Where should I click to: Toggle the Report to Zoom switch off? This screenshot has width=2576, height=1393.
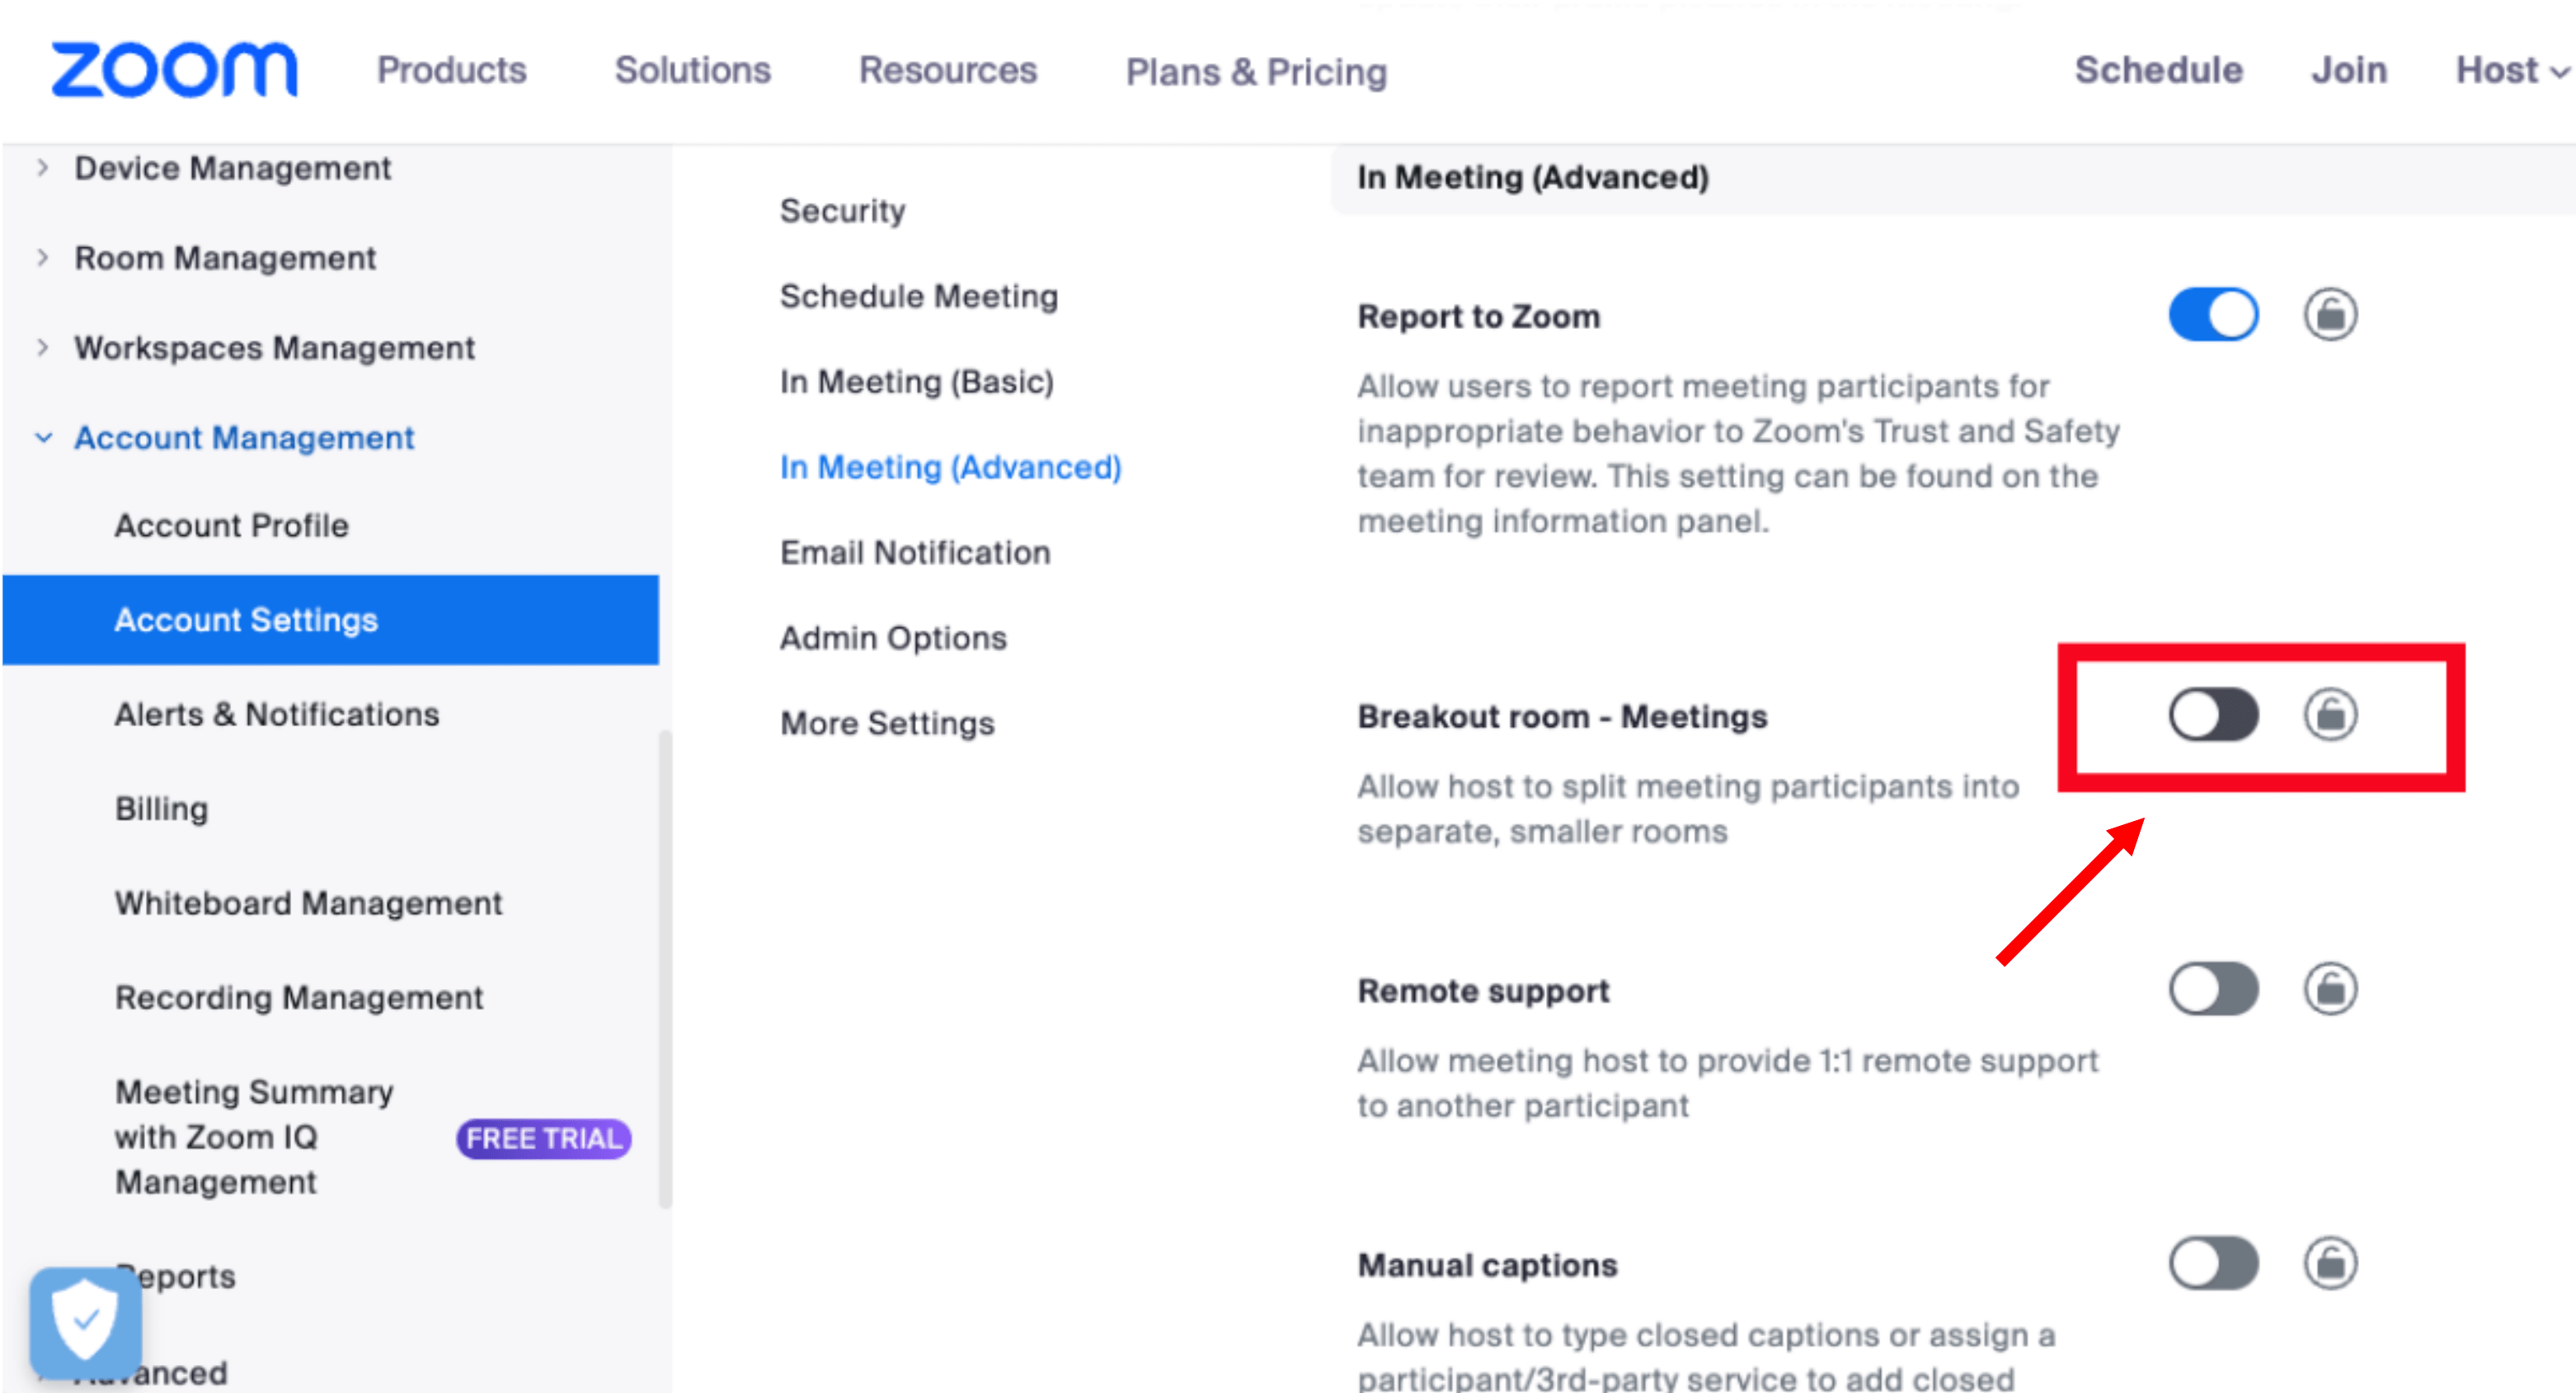pos(2211,314)
